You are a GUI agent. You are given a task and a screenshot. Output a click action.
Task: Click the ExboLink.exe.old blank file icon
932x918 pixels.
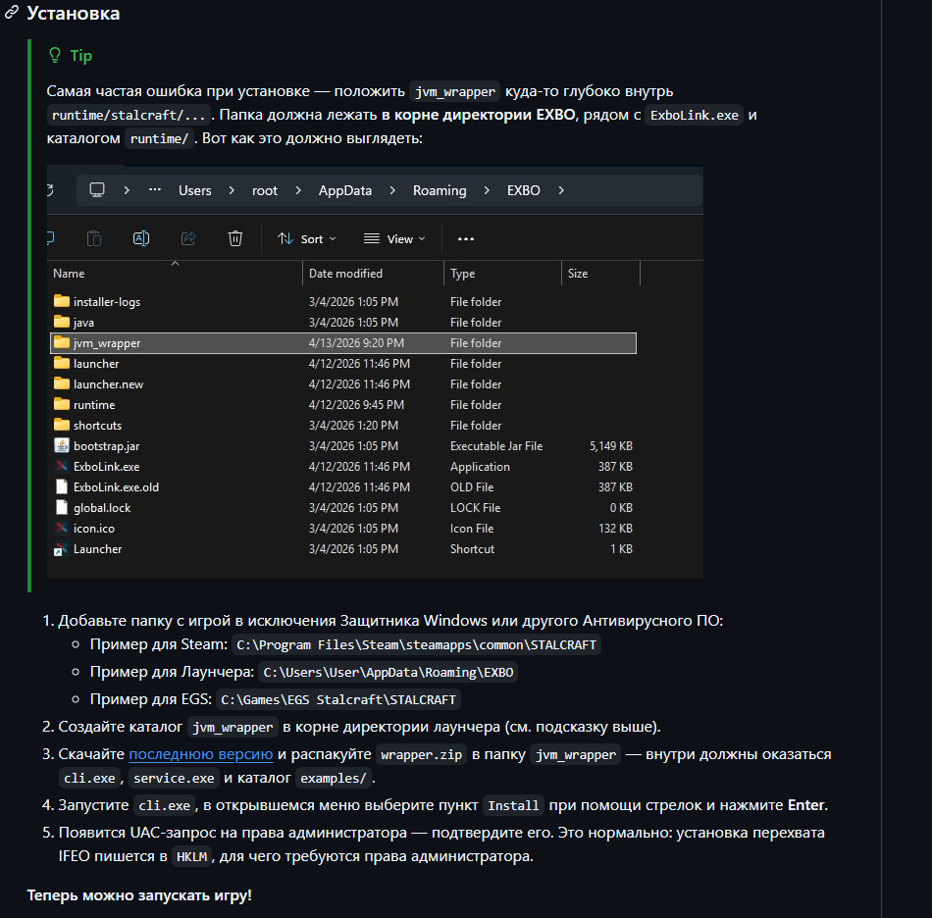point(62,486)
